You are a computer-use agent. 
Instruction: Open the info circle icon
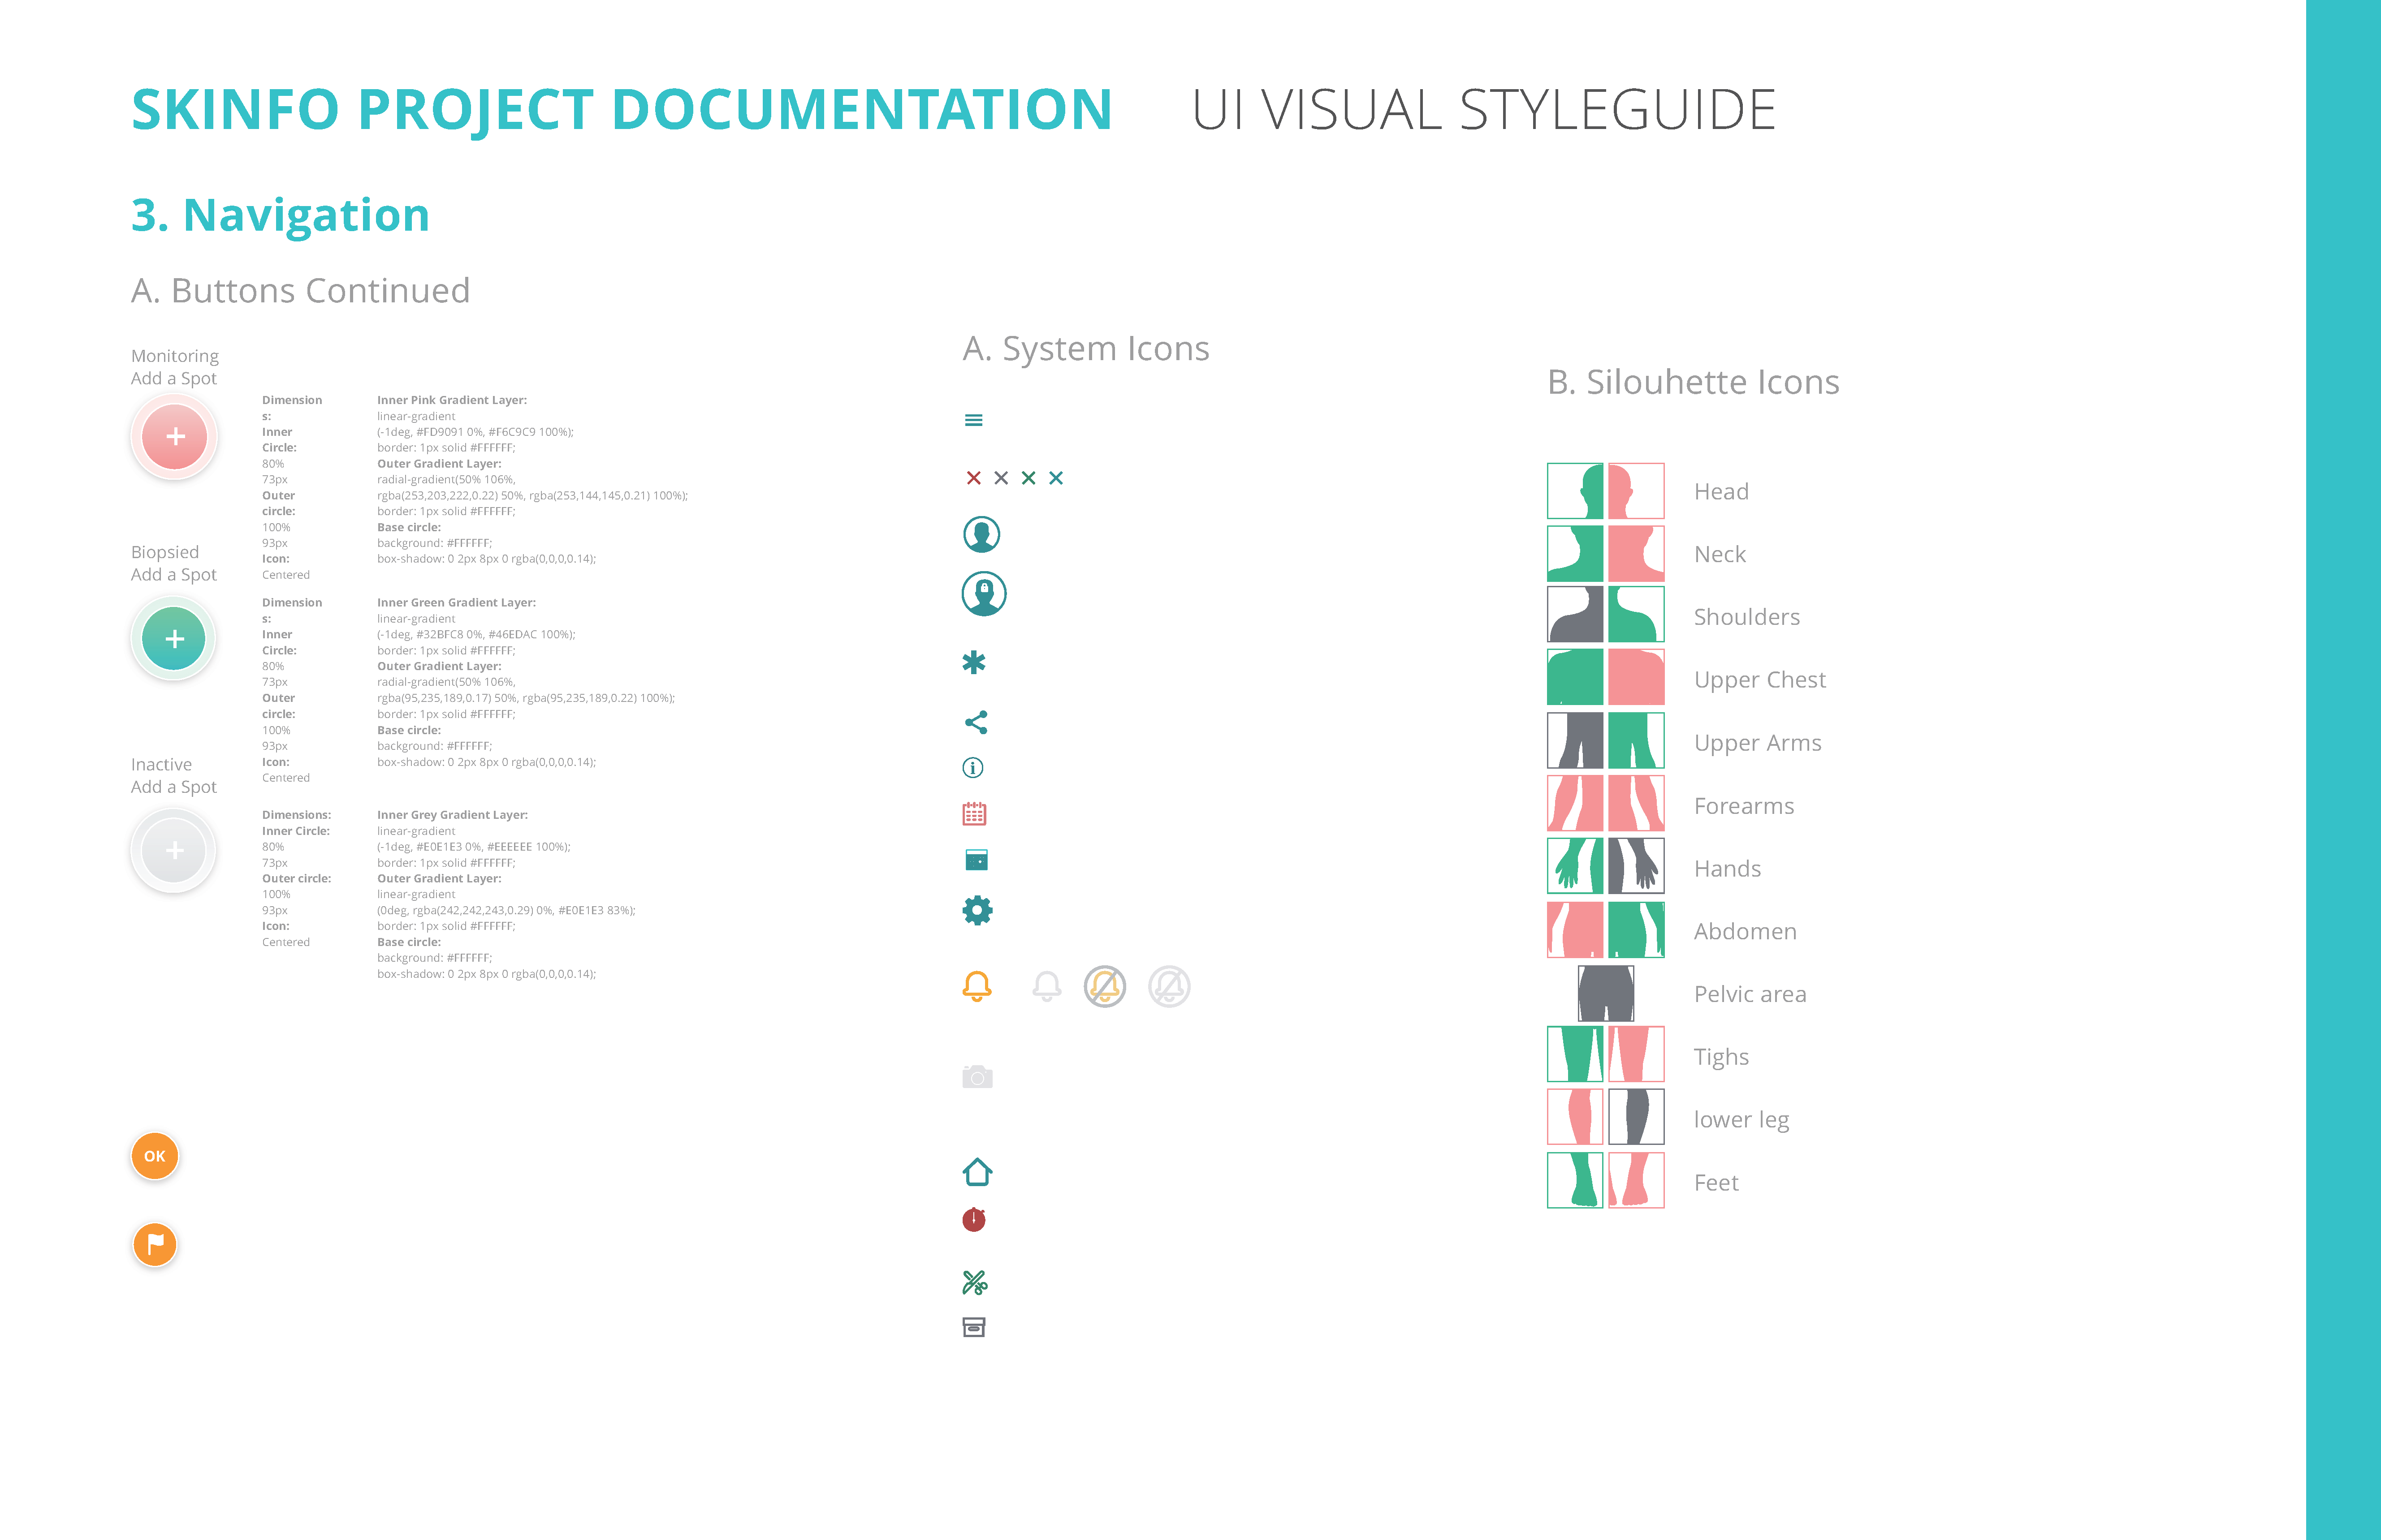pos(972,768)
